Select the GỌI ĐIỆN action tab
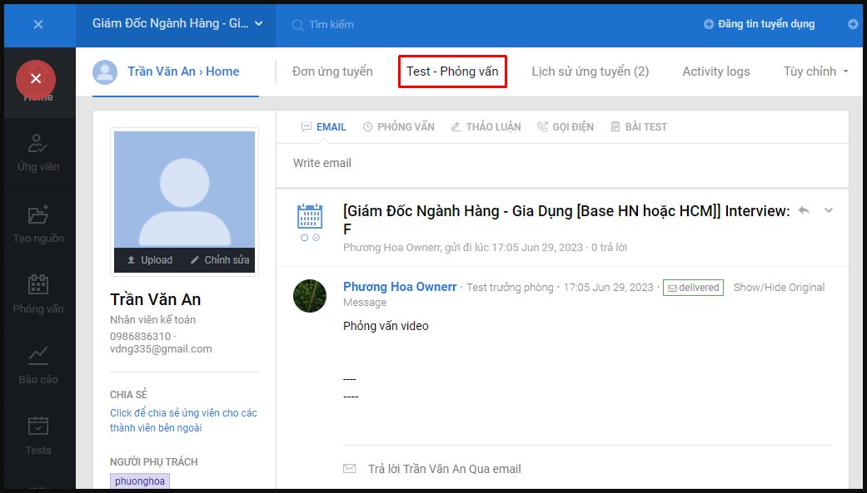 pyautogui.click(x=566, y=127)
